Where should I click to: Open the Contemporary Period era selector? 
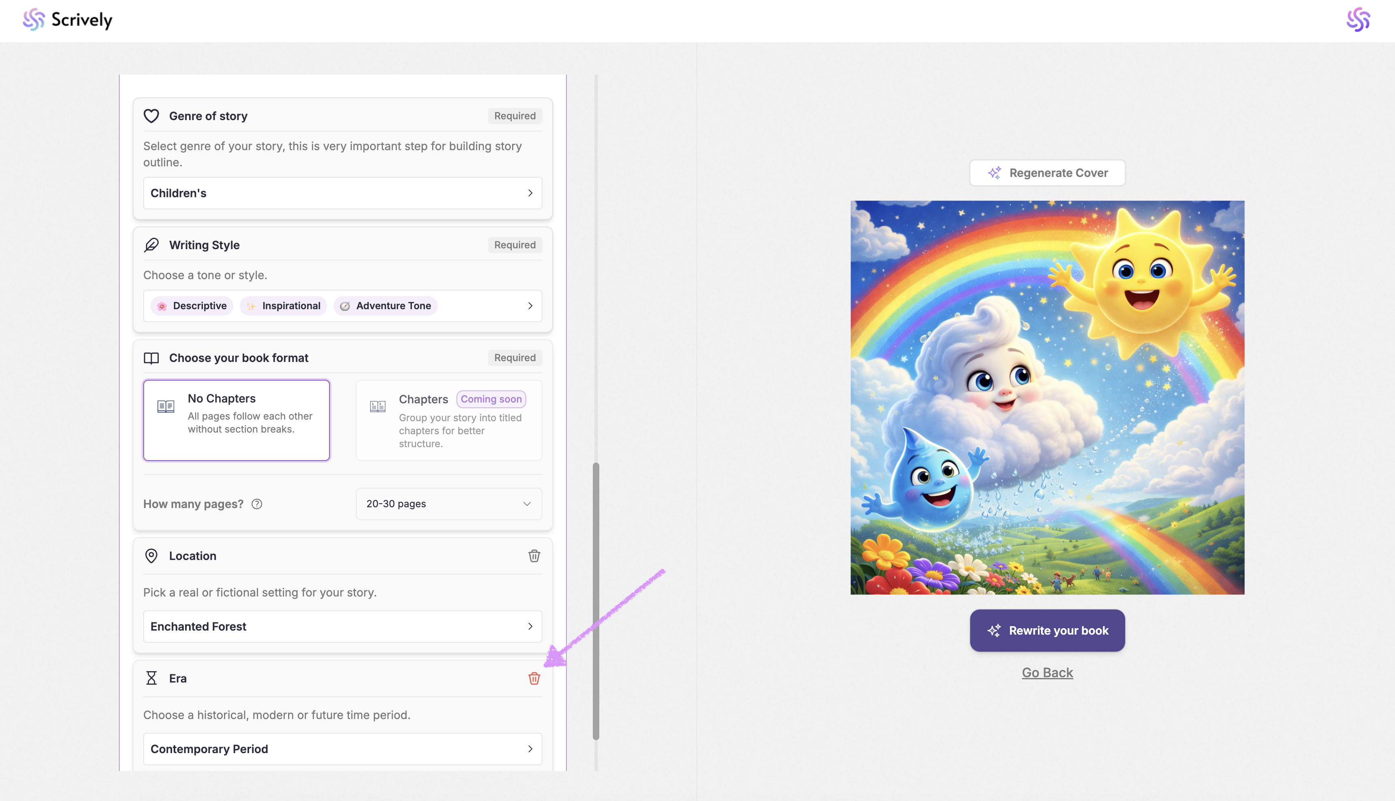point(342,749)
